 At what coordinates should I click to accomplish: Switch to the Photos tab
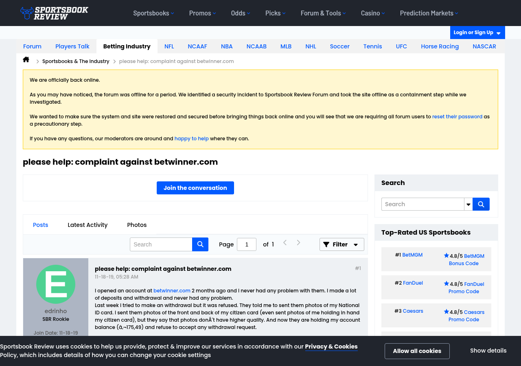coord(137,225)
